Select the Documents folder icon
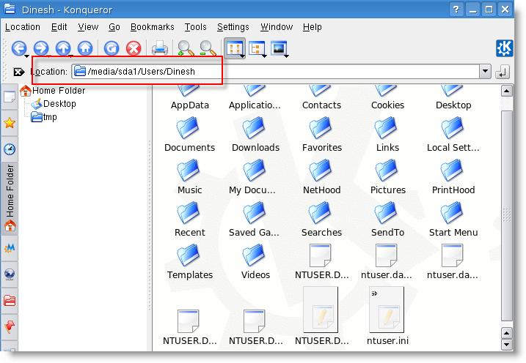526x363 pixels. click(189, 128)
